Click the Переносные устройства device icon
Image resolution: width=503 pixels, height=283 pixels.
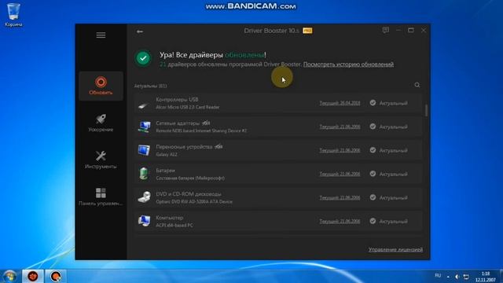(x=144, y=150)
